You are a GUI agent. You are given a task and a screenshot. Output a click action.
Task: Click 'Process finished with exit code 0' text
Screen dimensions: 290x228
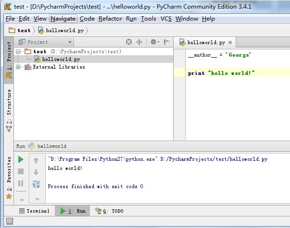(x=95, y=186)
